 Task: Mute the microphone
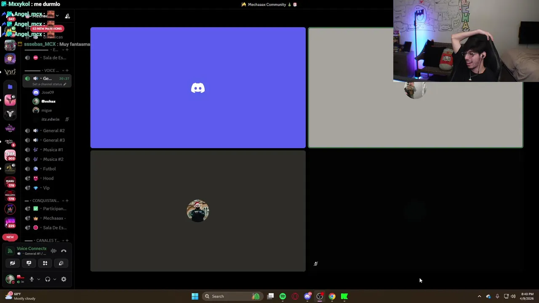[32, 279]
